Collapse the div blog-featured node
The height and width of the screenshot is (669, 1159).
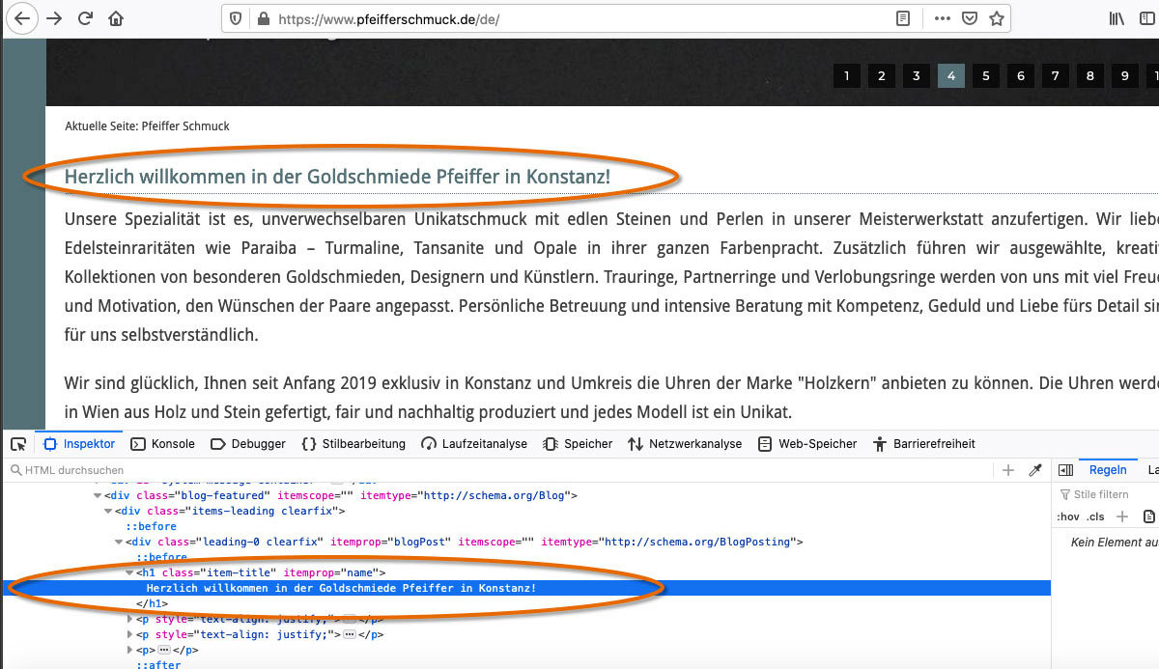pos(97,495)
